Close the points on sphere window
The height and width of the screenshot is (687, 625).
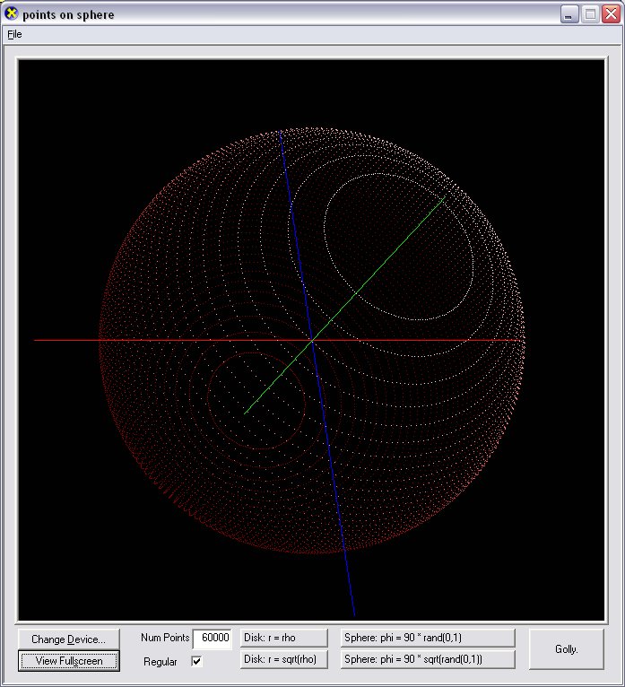[x=610, y=14]
